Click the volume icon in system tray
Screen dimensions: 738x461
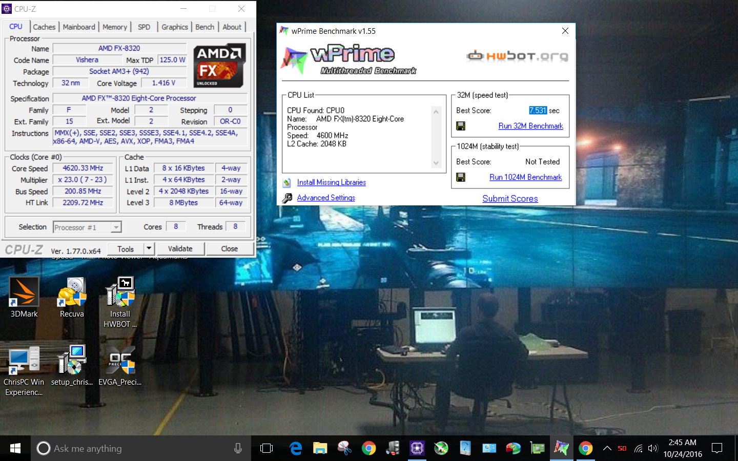coord(652,448)
